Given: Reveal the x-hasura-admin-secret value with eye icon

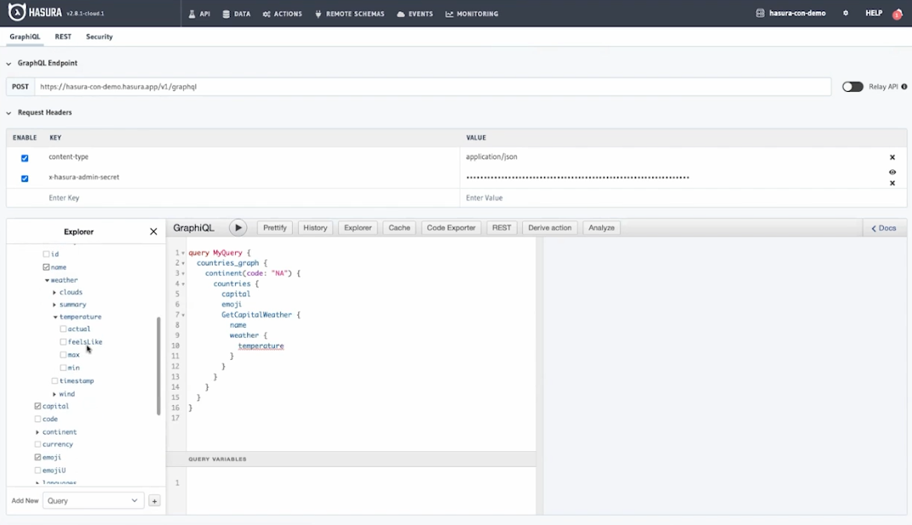Looking at the screenshot, I should tap(892, 172).
